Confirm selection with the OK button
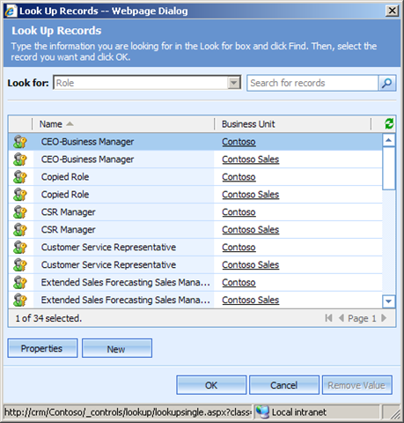 211,385
